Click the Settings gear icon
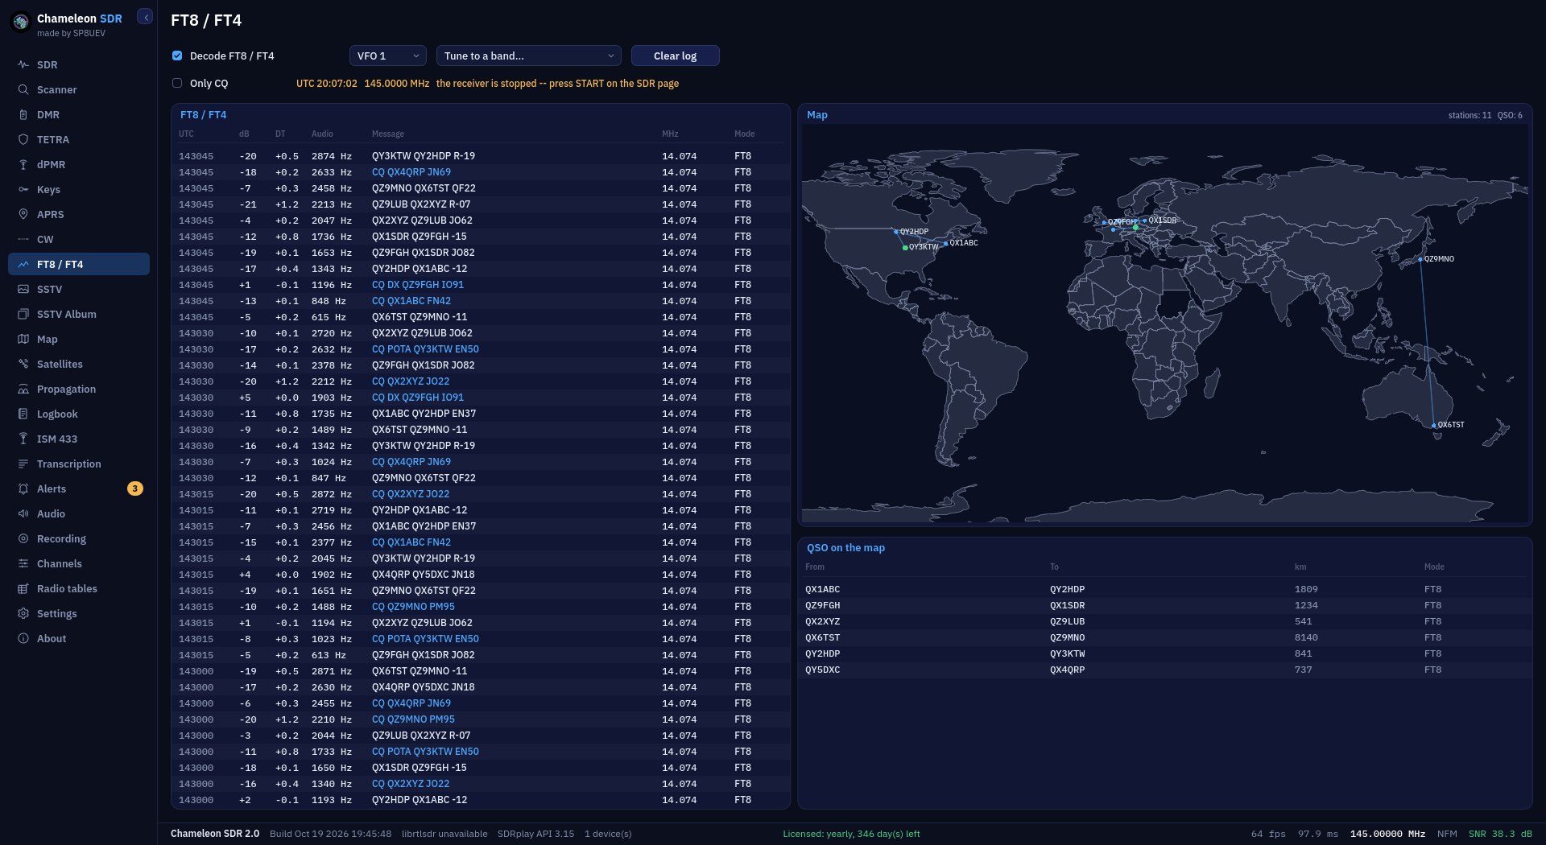 (x=23, y=613)
